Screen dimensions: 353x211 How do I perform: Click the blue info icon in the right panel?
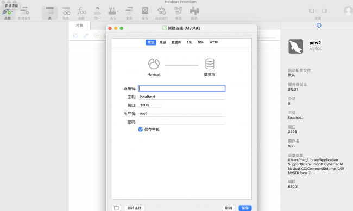tap(319, 25)
